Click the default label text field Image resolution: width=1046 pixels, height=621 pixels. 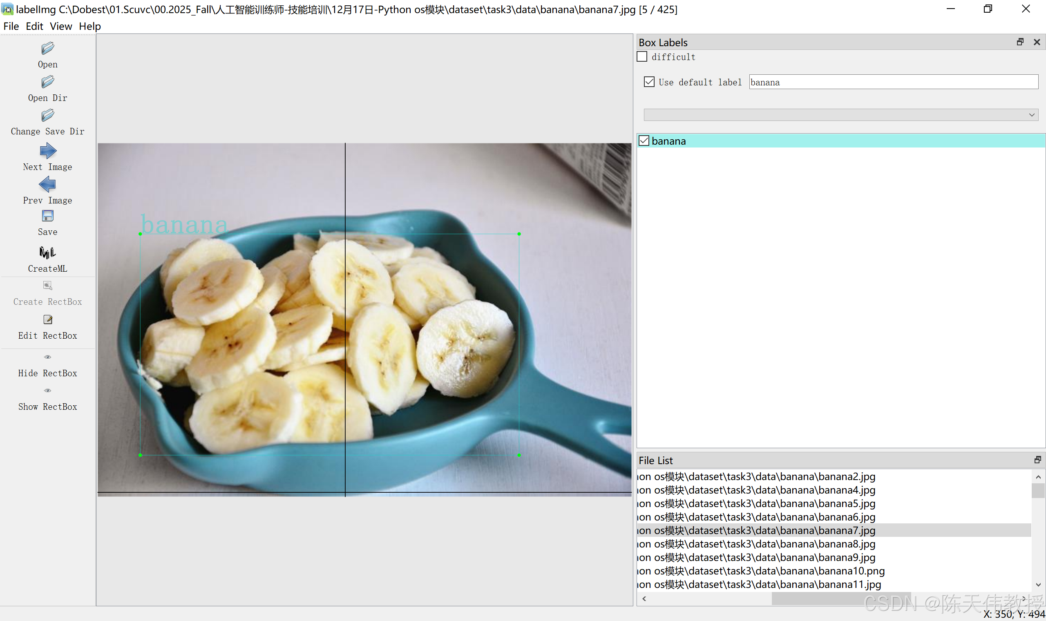893,83
